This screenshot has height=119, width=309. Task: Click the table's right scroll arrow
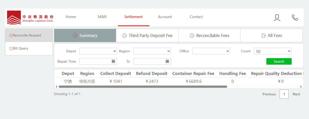[301, 87]
